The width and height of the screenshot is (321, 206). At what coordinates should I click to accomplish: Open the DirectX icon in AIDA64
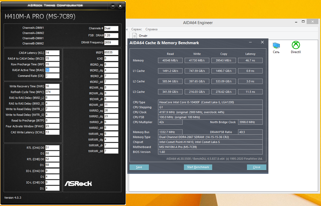296,48
